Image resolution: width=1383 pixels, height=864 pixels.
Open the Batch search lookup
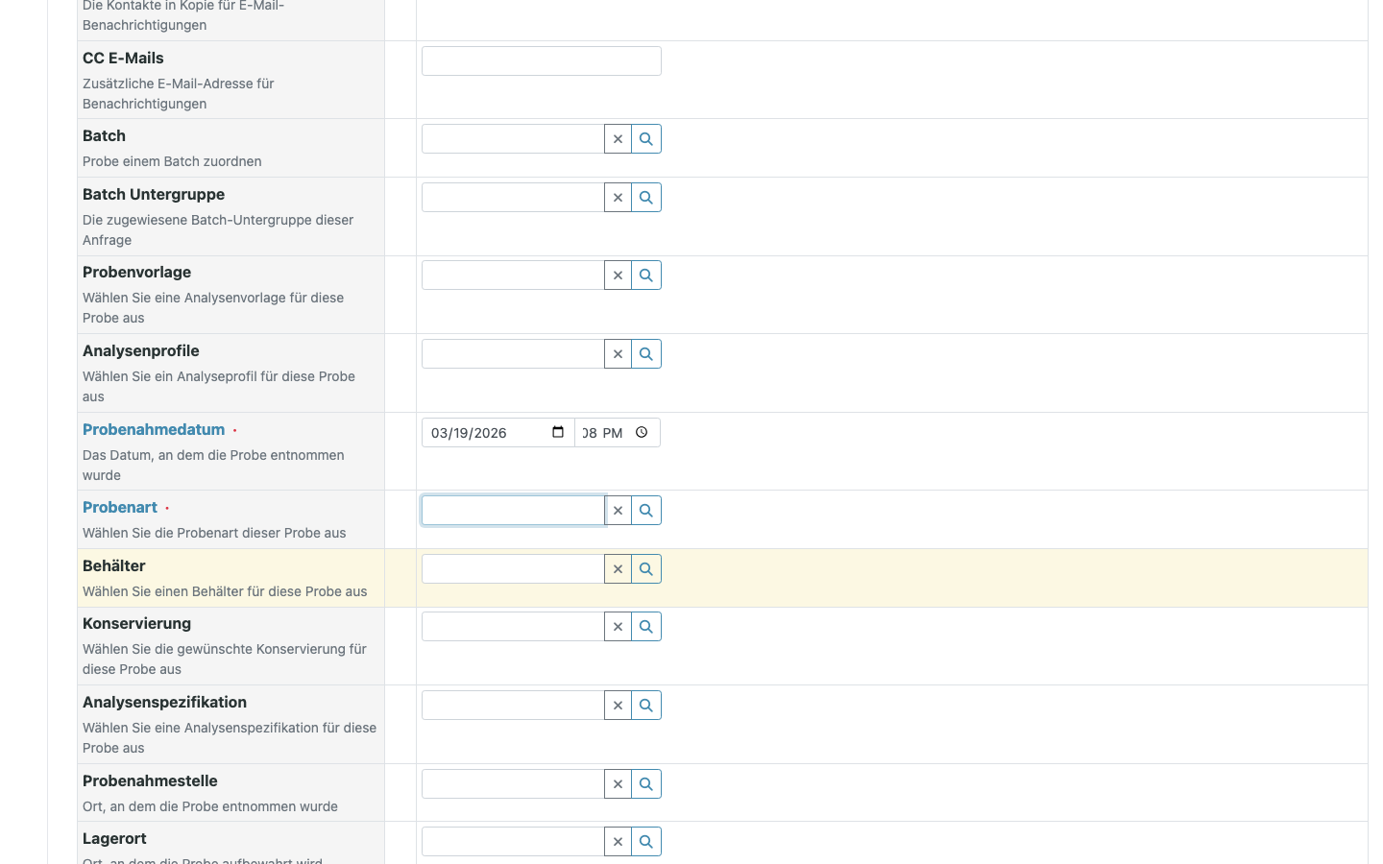[645, 138]
